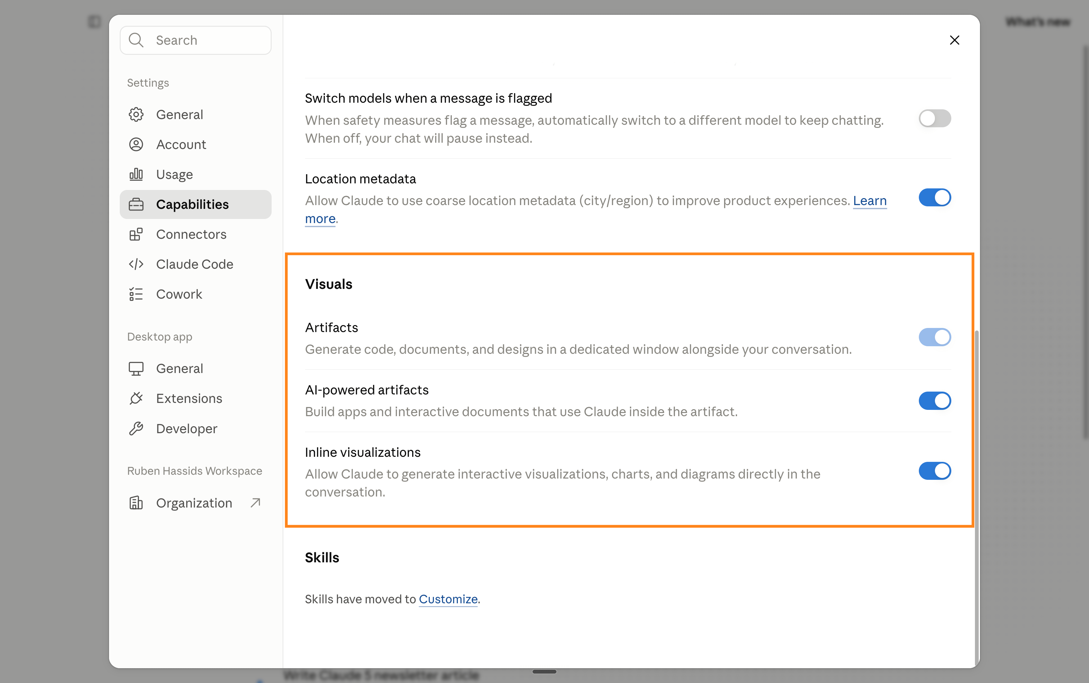
Task: Click the Visuals section heading
Action: (x=328, y=284)
